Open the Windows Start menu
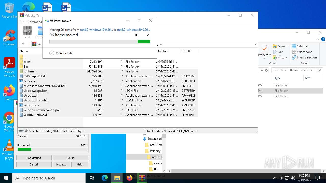The image size is (326, 183). click(6, 178)
